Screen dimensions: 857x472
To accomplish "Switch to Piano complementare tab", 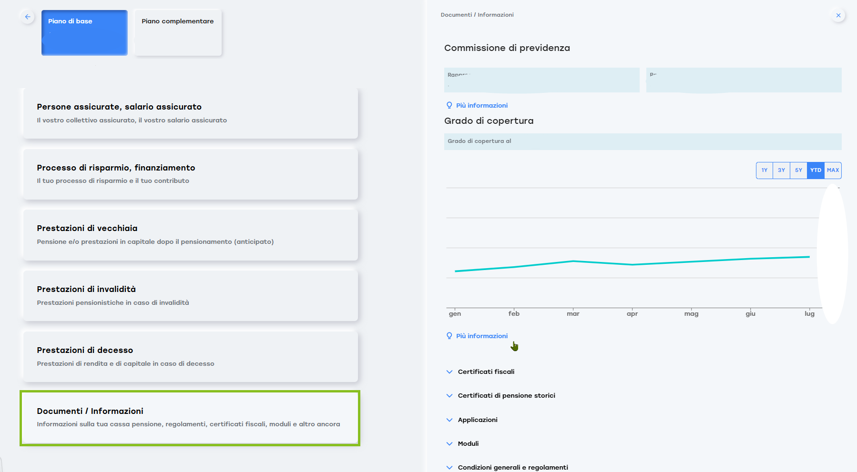I will (178, 32).
